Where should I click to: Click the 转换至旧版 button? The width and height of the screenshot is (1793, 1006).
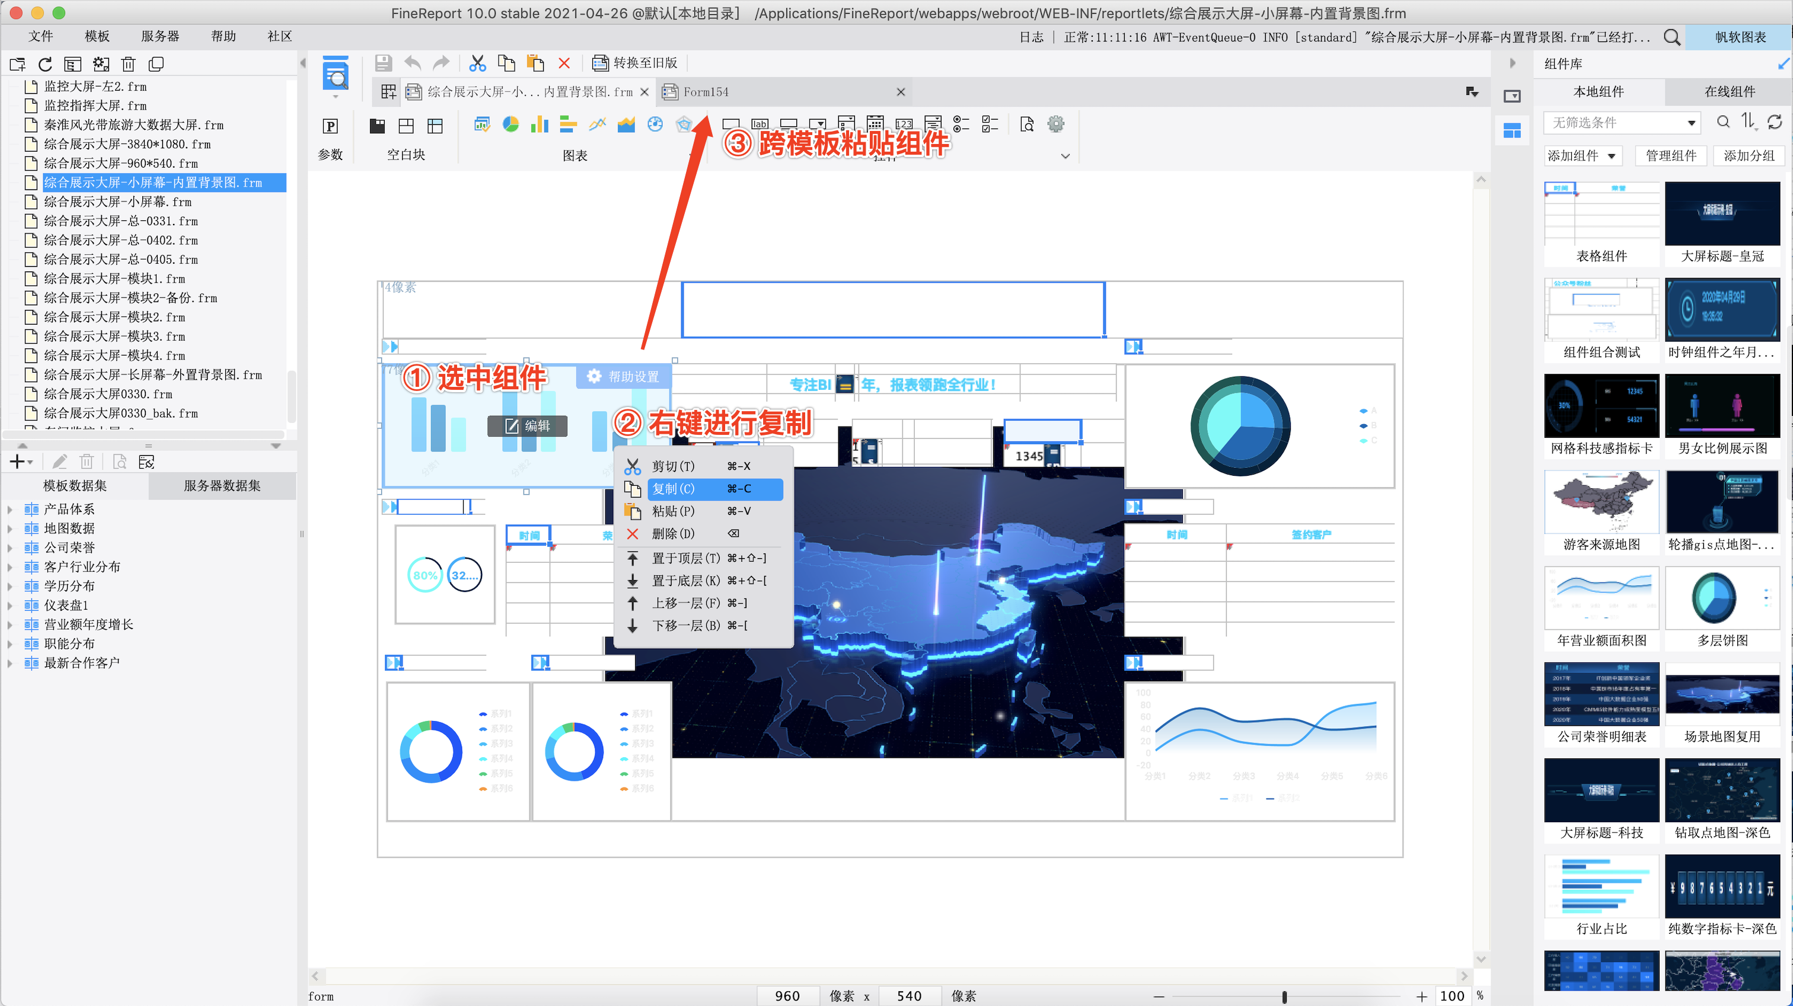[635, 63]
